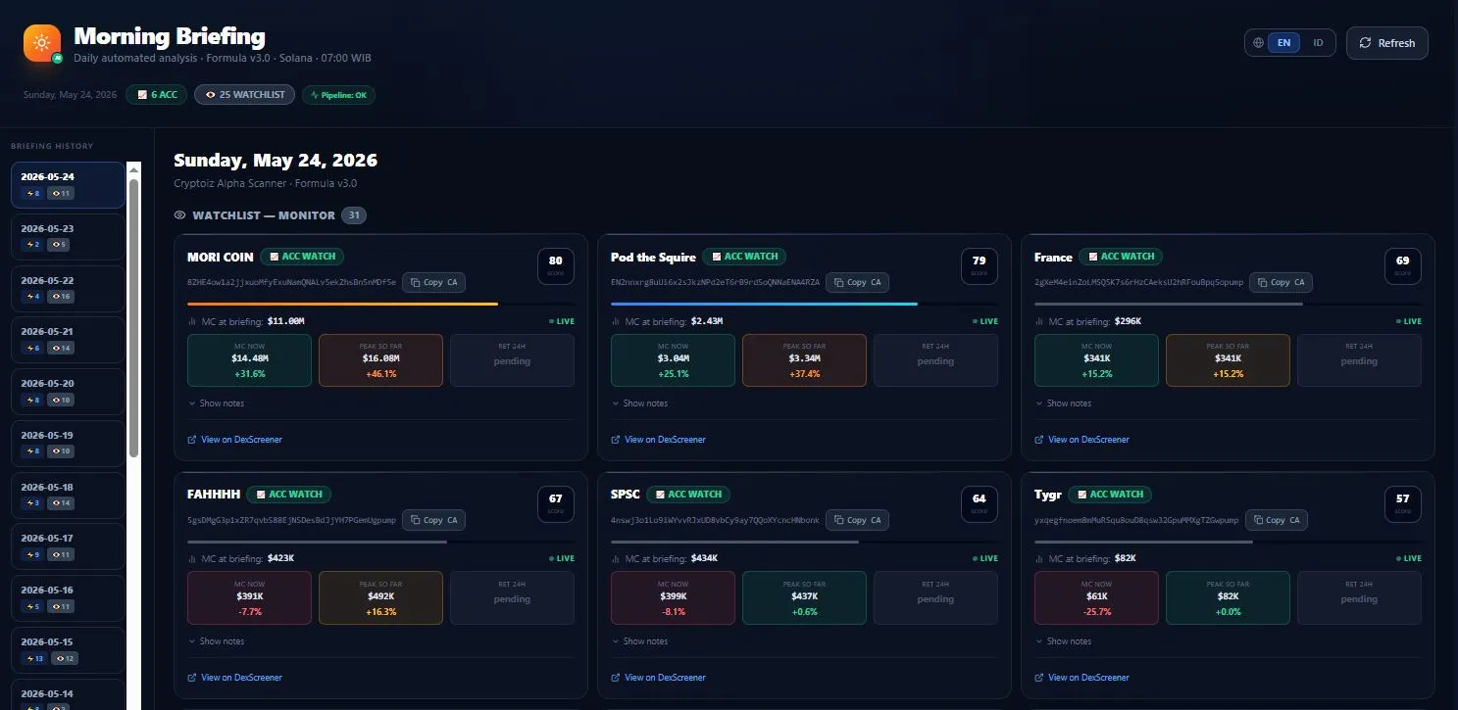The height and width of the screenshot is (710, 1458).
Task: Click Pod the Squire MC NOW $3.04M box
Action: [x=673, y=360]
